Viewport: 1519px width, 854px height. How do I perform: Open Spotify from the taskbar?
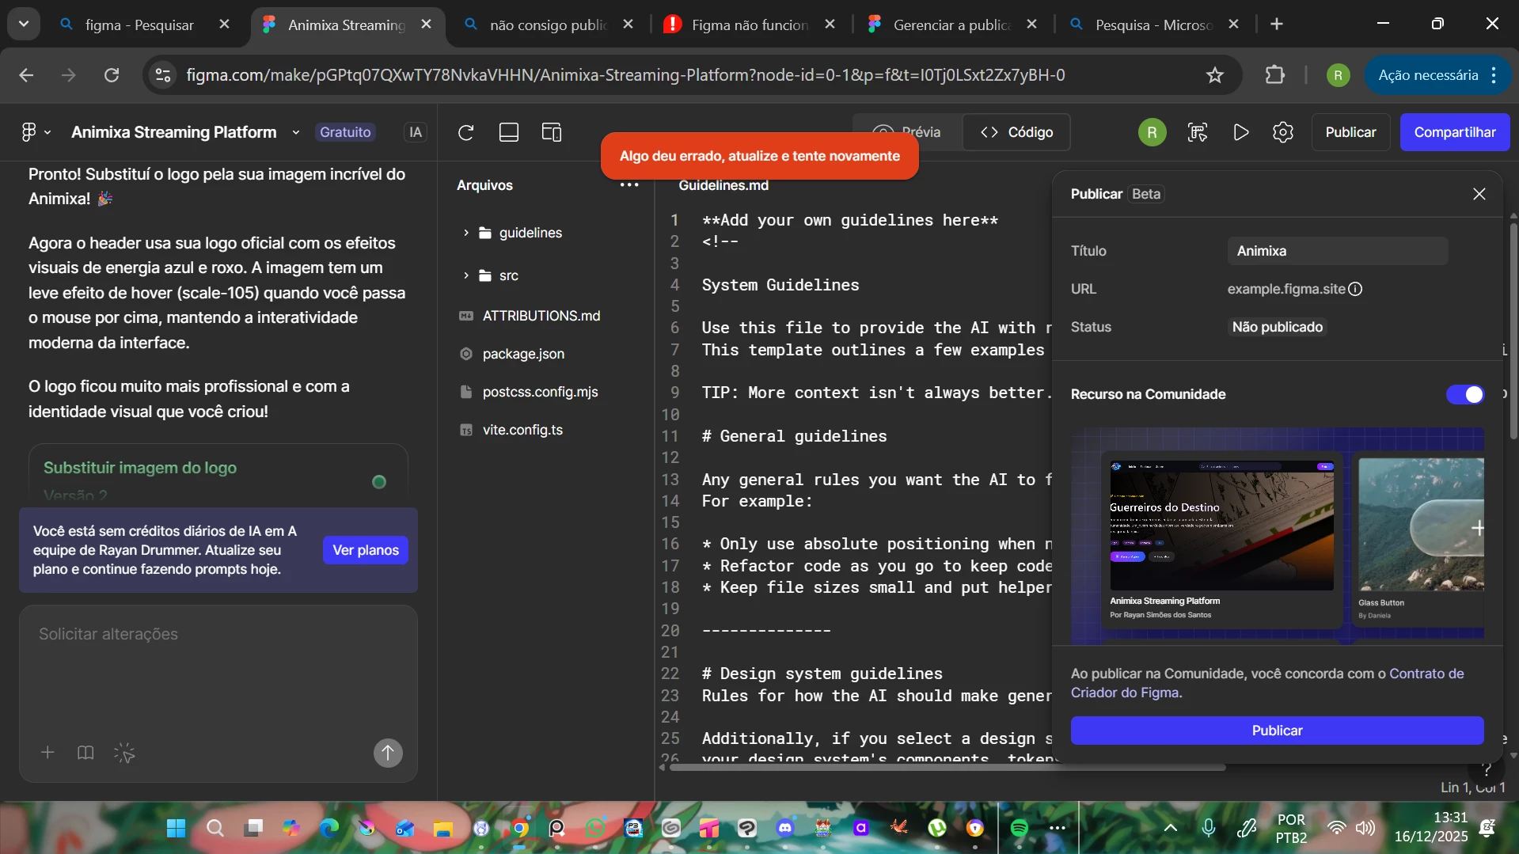1020,828
